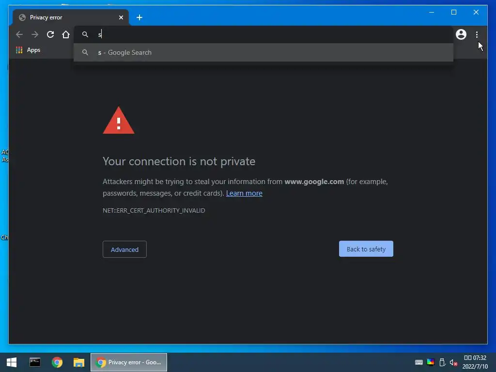Choose the 's - Google Search' suggestion
The width and height of the screenshot is (496, 372).
(263, 52)
